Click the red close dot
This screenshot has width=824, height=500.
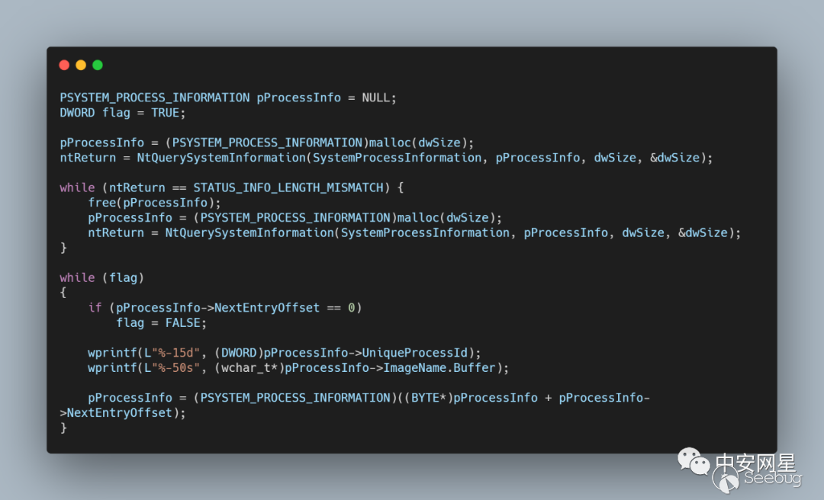pos(64,66)
